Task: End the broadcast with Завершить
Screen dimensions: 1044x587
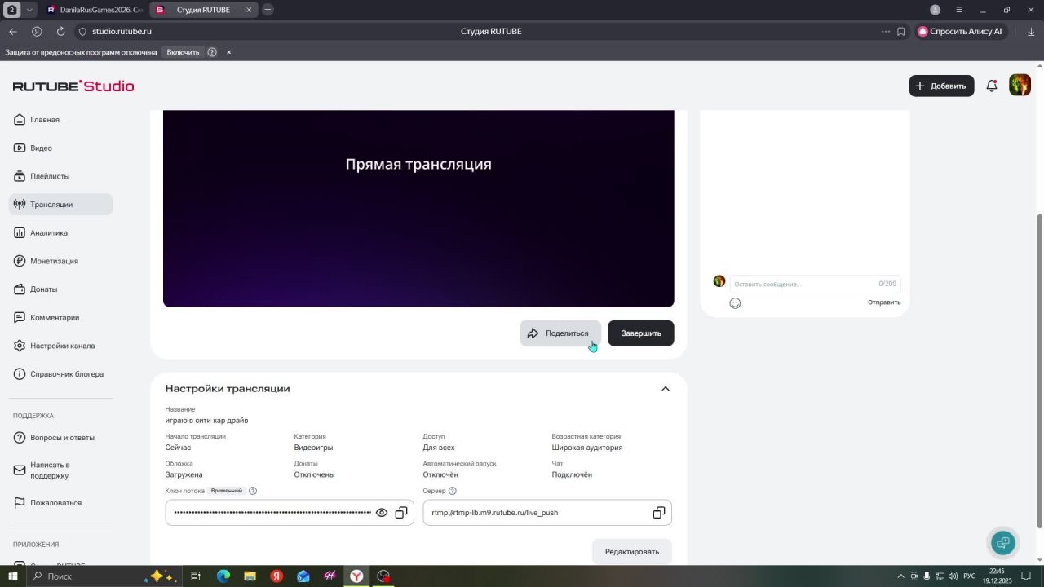Action: pos(641,333)
